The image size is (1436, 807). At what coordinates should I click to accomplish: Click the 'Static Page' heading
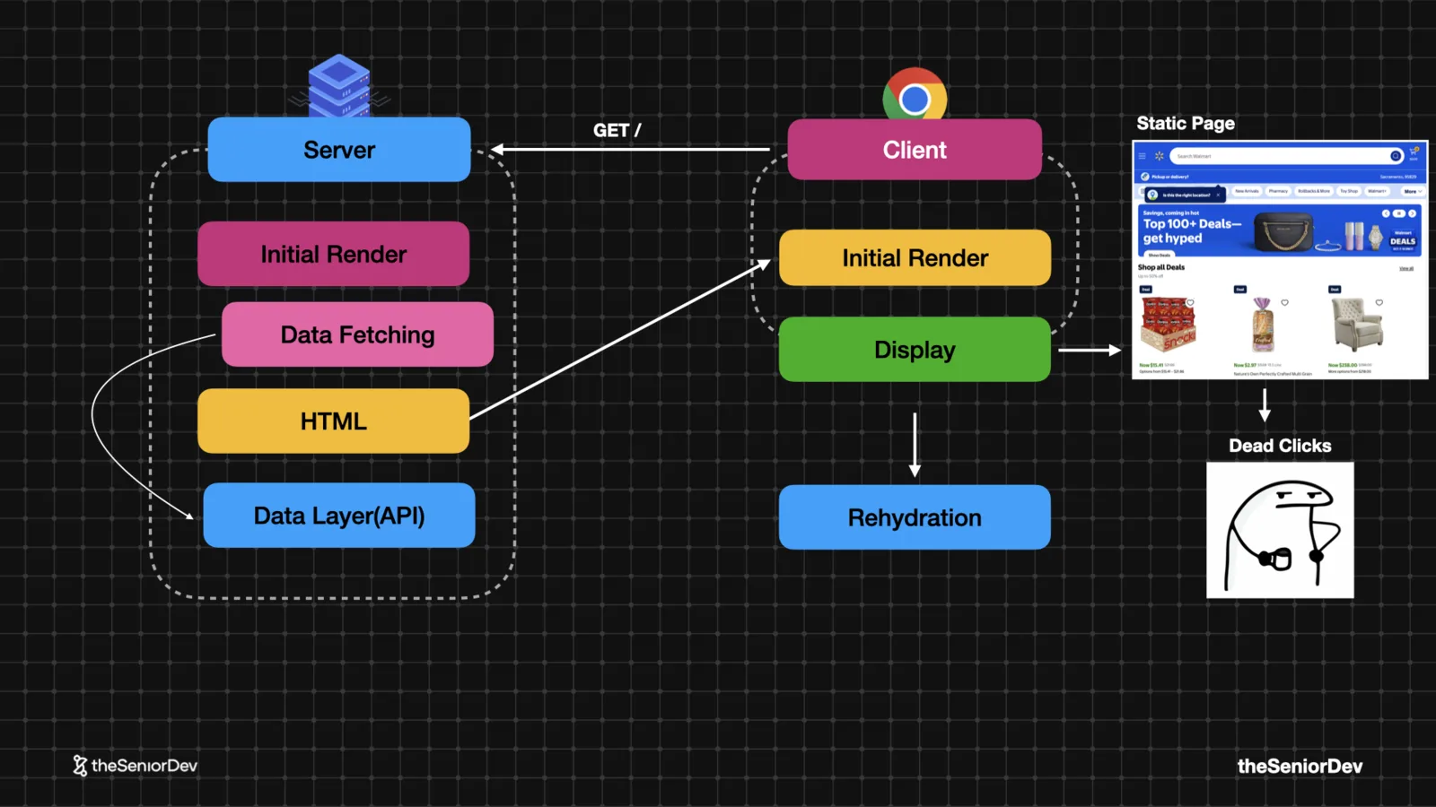(1186, 123)
